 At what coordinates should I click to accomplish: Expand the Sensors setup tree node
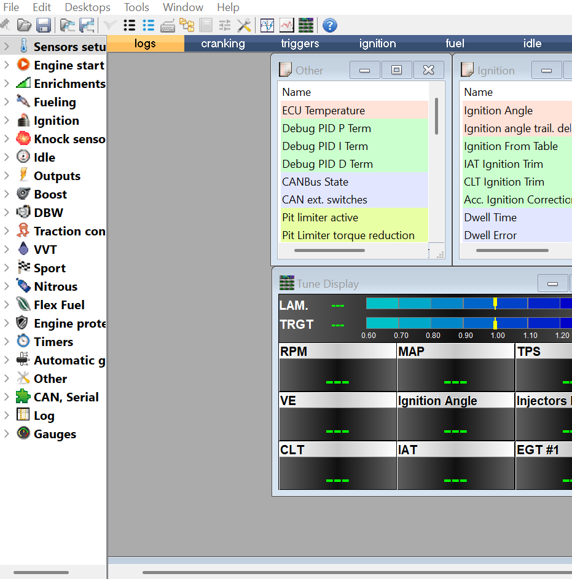coord(6,47)
